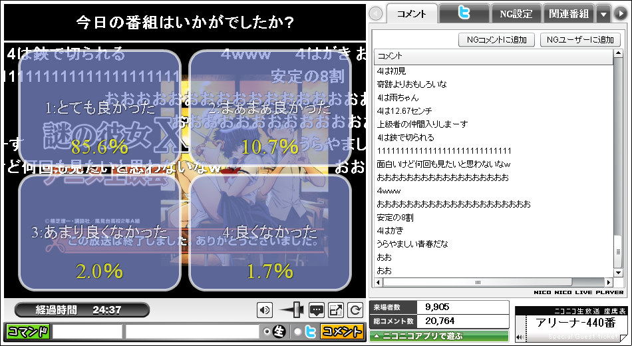Click comment list scroll up arrow
This screenshot has width=632, height=346.
click(618, 54)
